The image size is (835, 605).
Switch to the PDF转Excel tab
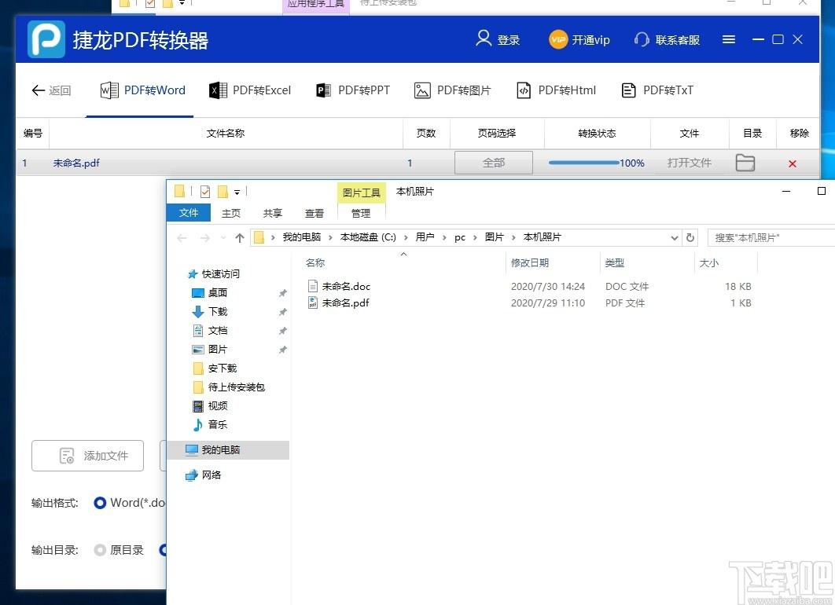tap(250, 90)
